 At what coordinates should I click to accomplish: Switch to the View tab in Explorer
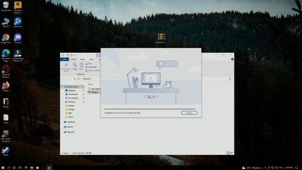[91, 59]
